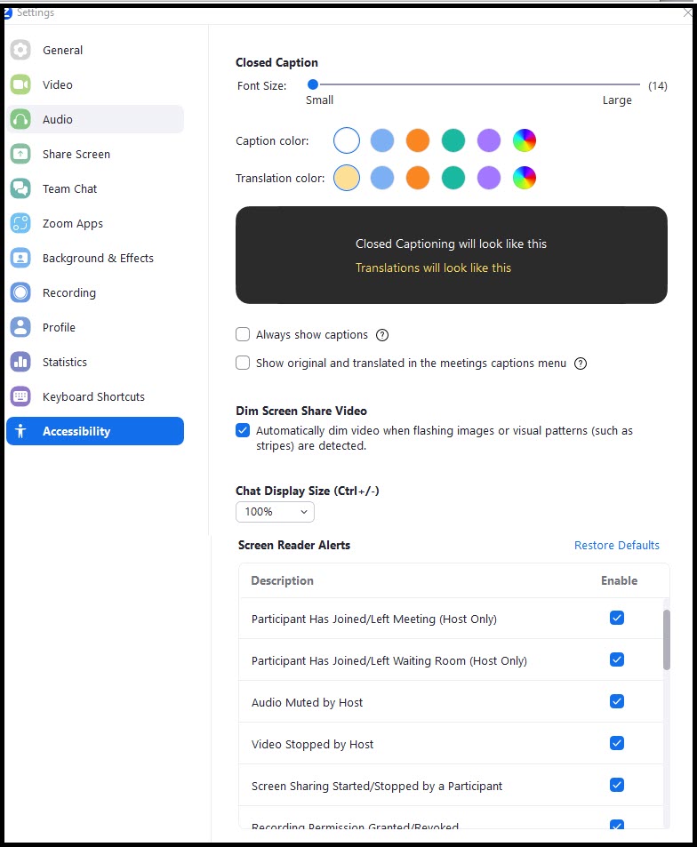Select the Video camera icon
This screenshot has height=847, width=697.
coord(20,84)
